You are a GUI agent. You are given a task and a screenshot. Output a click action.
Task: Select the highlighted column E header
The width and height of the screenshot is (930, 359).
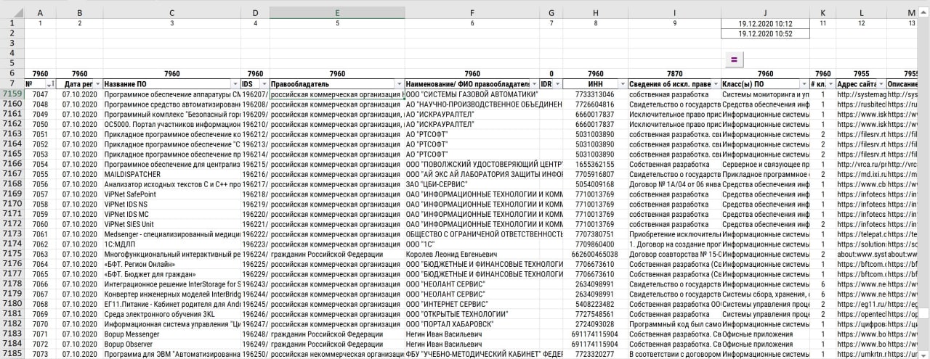coord(337,13)
